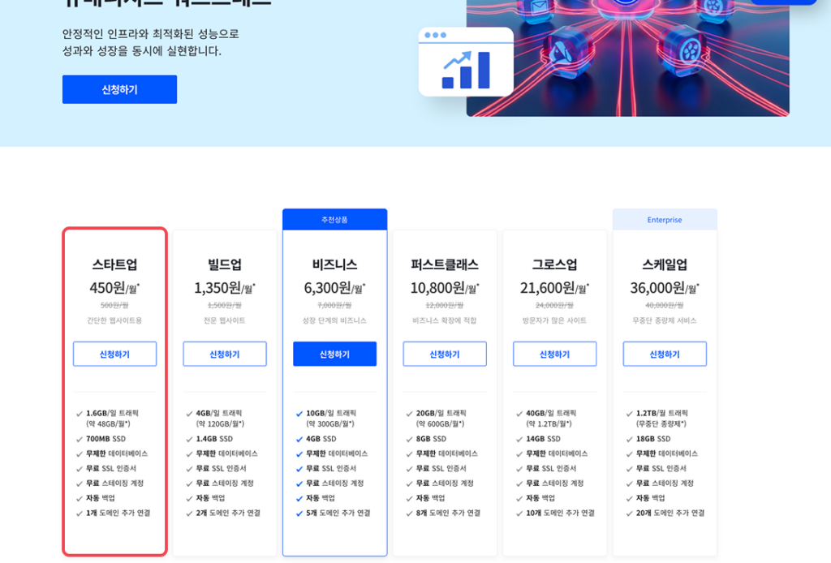
Task: Click the check icon beside 14GB SSD
Action: tap(519, 439)
